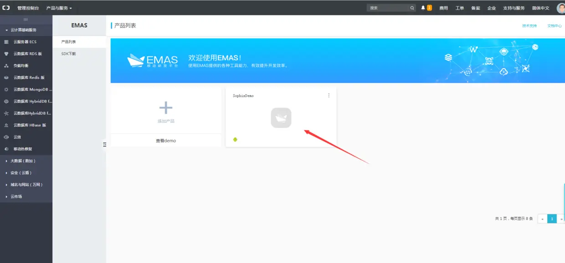
Task: Click into the 搜索 search field
Action: tap(387, 8)
